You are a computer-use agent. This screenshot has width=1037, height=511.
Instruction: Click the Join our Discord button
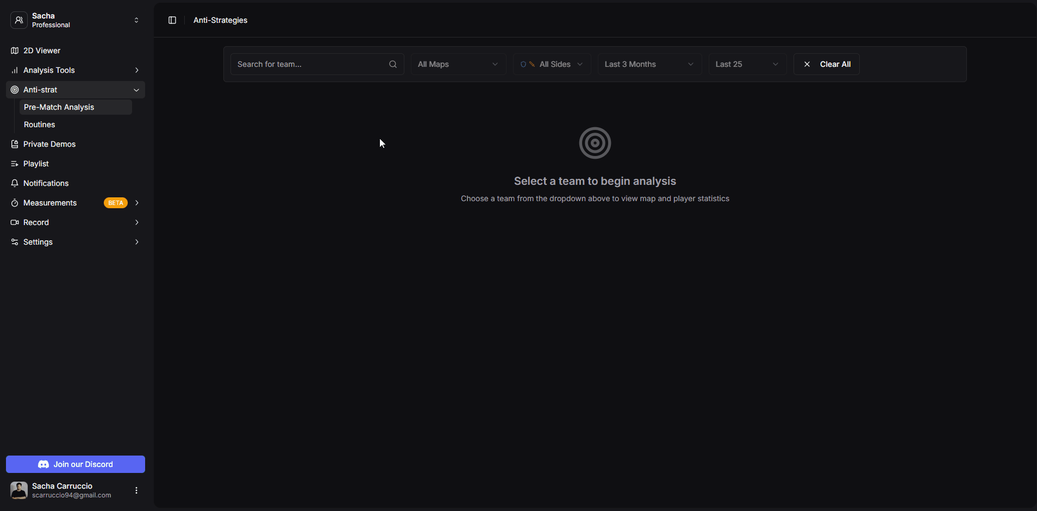76,464
